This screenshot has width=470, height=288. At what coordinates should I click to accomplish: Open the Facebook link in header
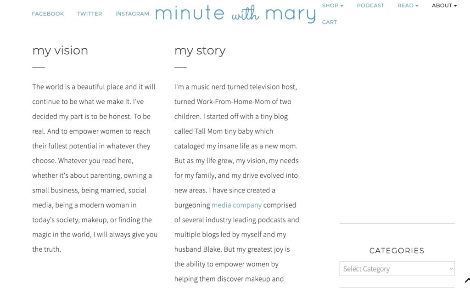click(48, 14)
